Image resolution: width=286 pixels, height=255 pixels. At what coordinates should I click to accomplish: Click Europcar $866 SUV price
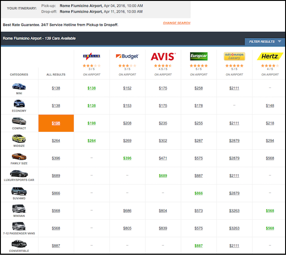coord(198,193)
